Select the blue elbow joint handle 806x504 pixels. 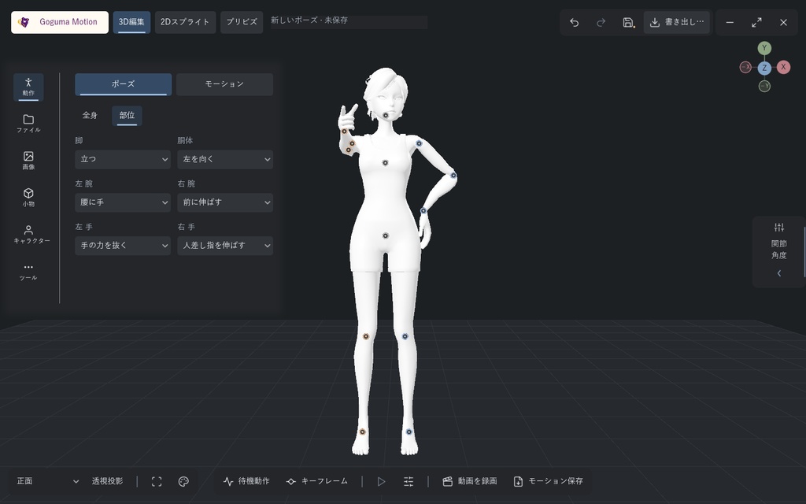[x=453, y=176]
